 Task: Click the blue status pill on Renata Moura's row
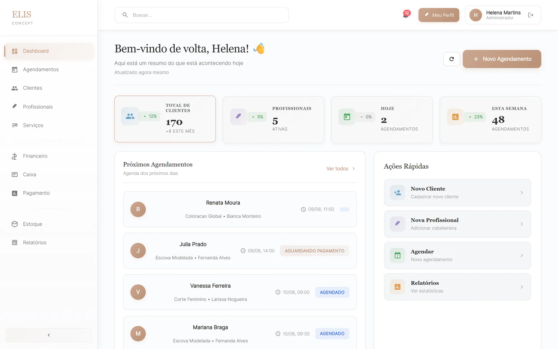tap(345, 209)
